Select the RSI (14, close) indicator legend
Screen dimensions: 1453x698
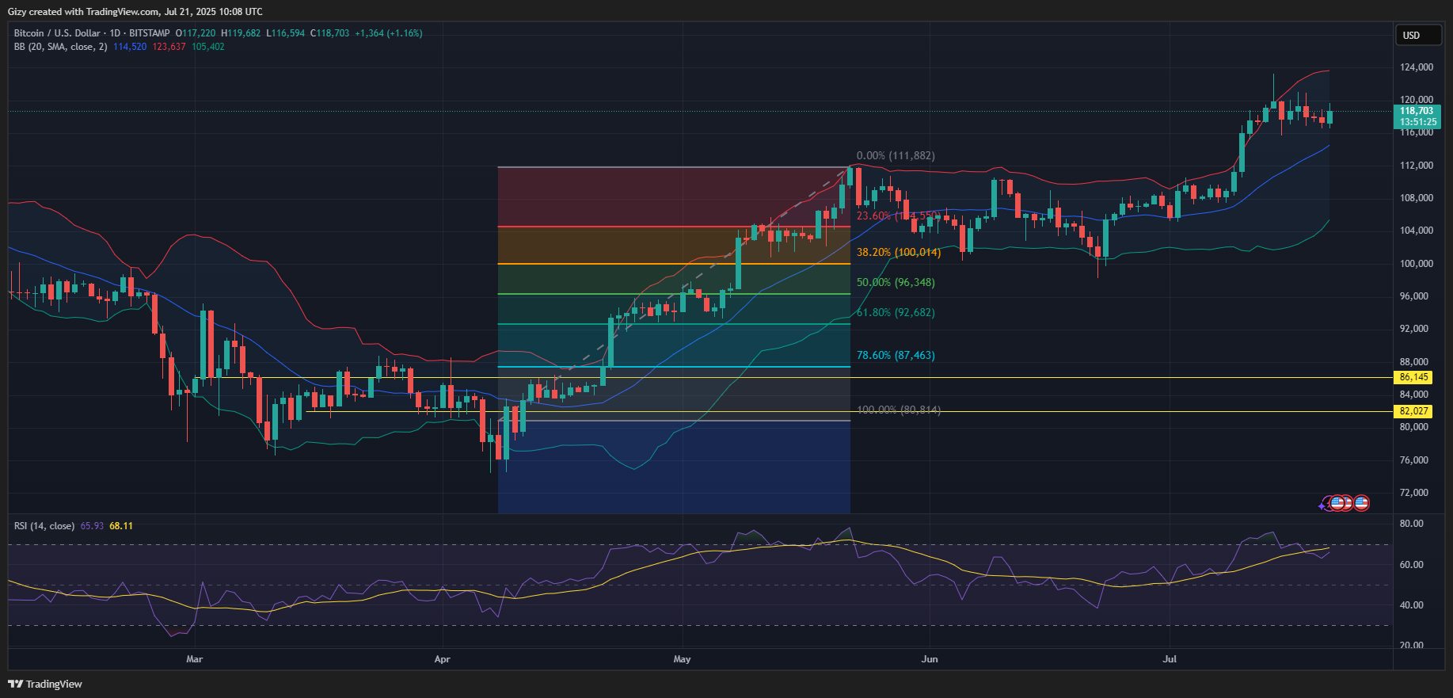44,526
